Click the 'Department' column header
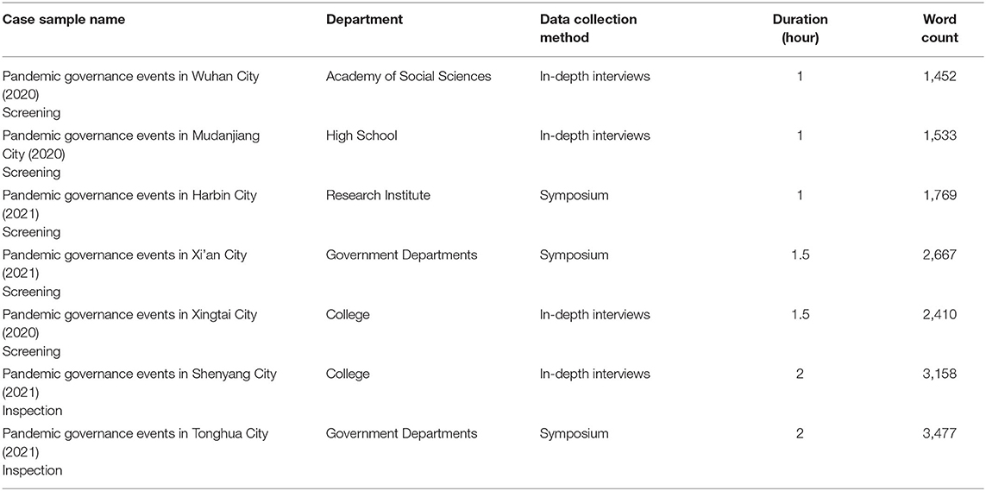The image size is (986, 491). 364,20
